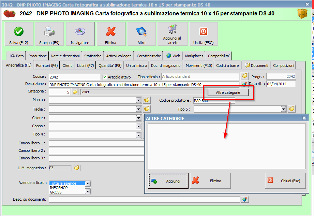The width and height of the screenshot is (314, 216).
Task: Select GROSS in Aziende articolo list
Action: (x=67, y=192)
